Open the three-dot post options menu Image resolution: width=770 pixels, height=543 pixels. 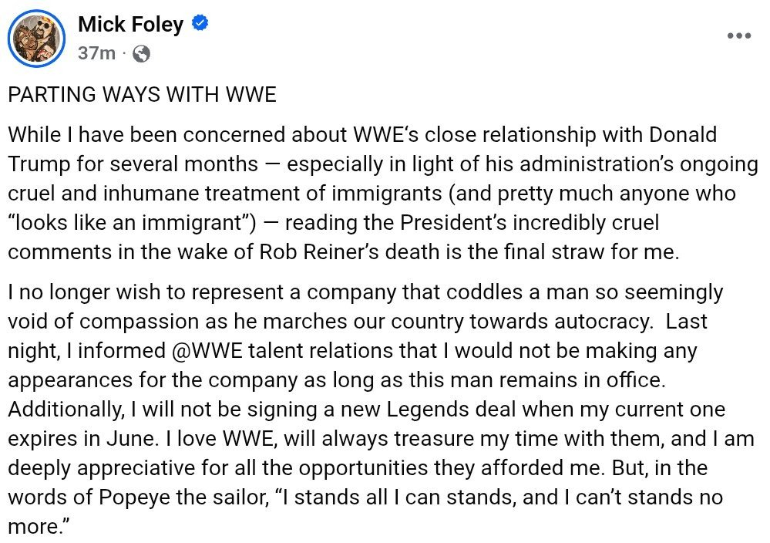(739, 36)
